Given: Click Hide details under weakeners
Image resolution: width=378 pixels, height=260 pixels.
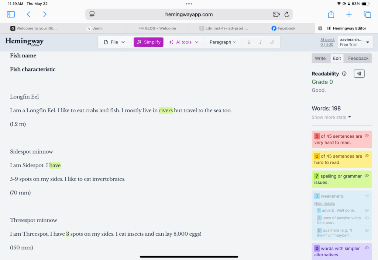Looking at the screenshot, I should click(324, 204).
